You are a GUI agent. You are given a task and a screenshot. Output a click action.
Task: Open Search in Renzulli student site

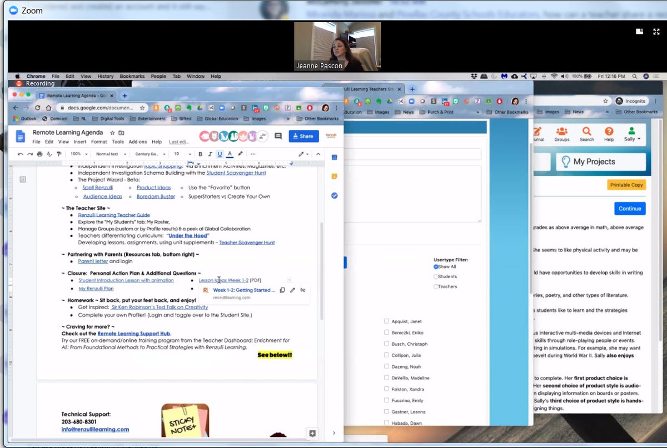[586, 134]
